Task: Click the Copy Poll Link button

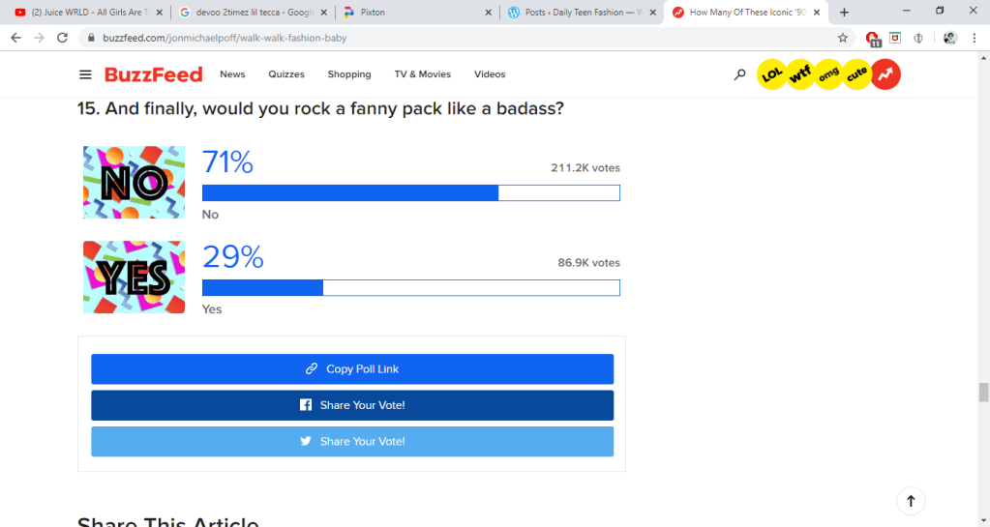Action: pos(352,369)
